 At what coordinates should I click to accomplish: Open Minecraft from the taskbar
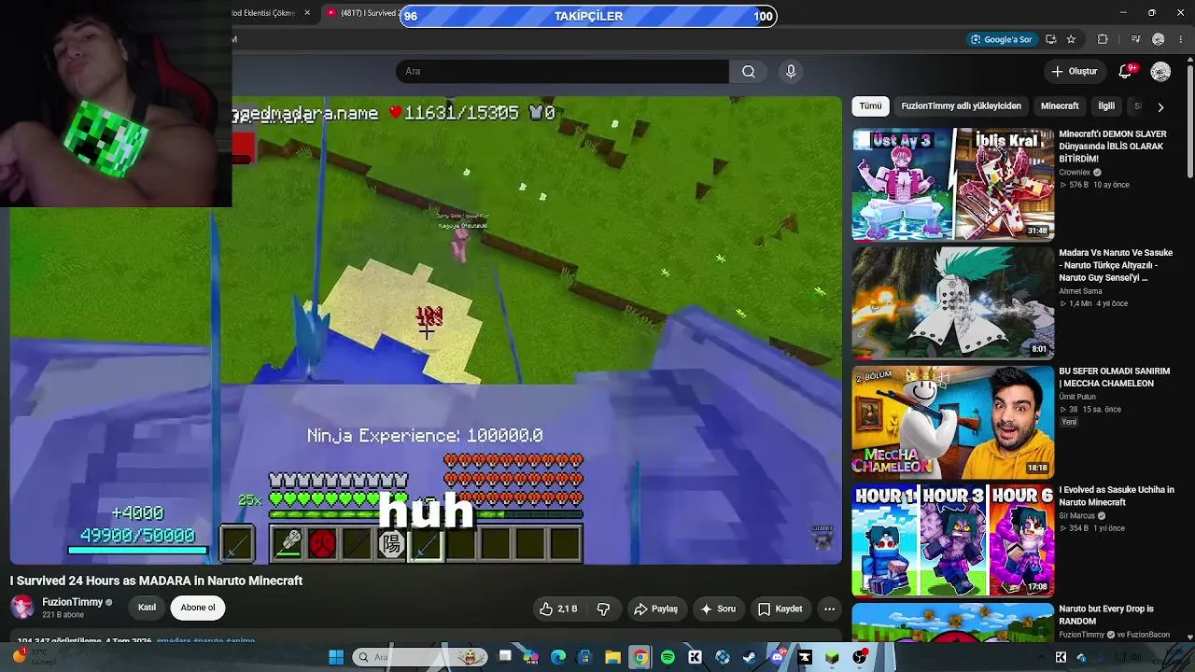[832, 657]
